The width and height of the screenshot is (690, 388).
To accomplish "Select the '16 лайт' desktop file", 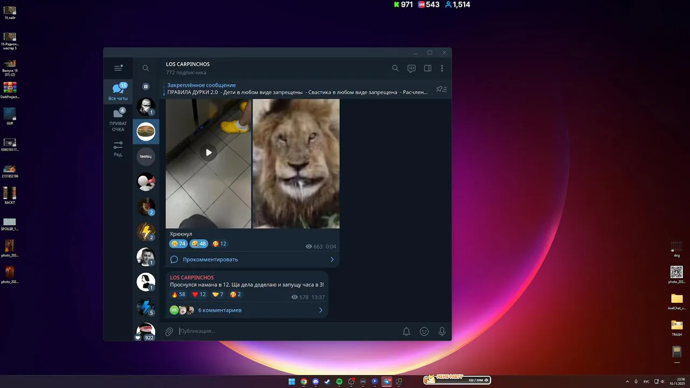I will pos(10,12).
